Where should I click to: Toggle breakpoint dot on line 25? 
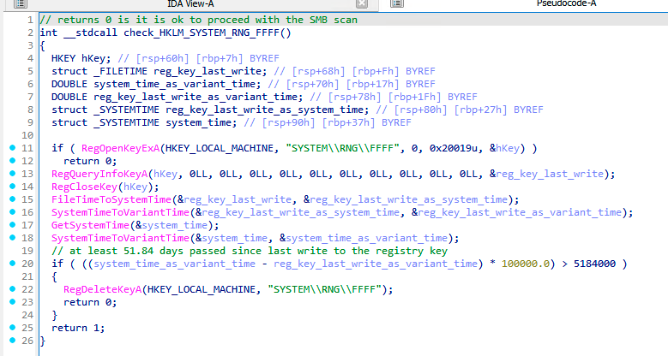click(12, 328)
